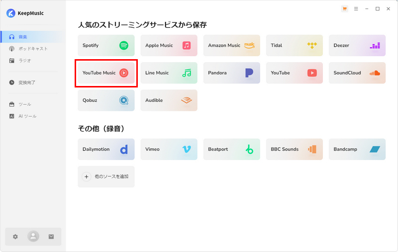Image resolution: width=398 pixels, height=252 pixels.
Task: Open the Amazon Music source
Action: [231, 45]
